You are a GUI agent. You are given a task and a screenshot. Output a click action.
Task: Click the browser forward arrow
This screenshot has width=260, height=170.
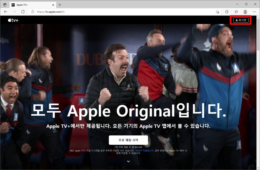point(14,12)
